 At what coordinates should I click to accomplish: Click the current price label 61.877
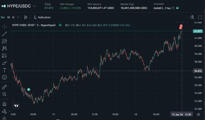198,31
